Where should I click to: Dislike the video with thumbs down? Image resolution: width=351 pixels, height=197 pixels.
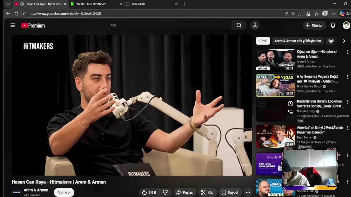tap(165, 192)
